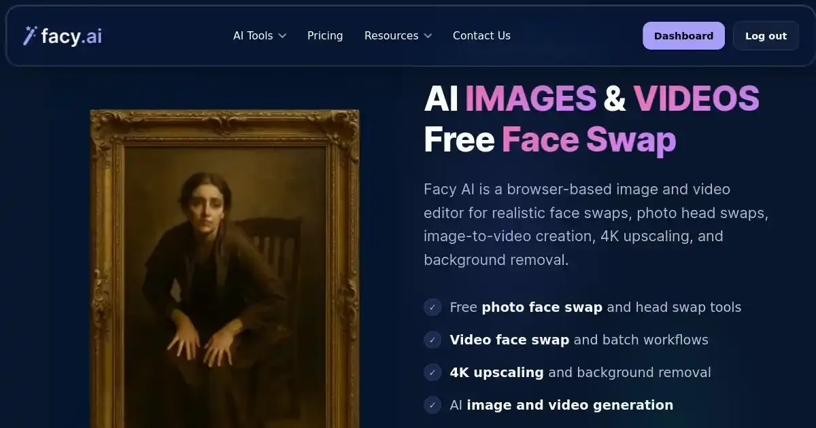
Task: Click the checkmark icon beside AI image generation
Action: tap(432, 405)
